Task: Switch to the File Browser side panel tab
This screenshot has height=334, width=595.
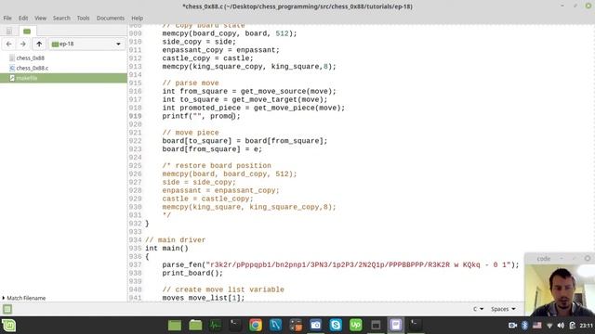Action: click(x=27, y=31)
